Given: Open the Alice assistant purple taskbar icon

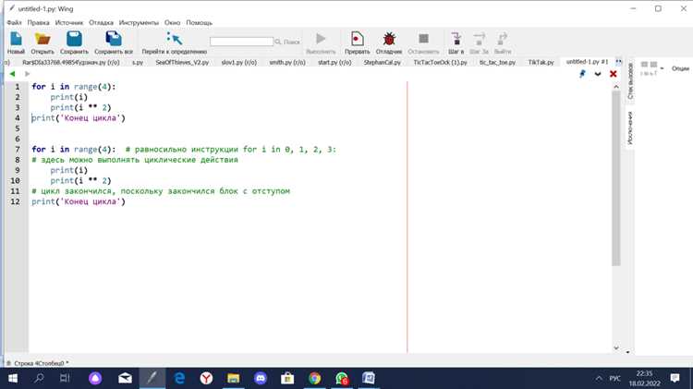Looking at the screenshot, I should [x=95, y=379].
